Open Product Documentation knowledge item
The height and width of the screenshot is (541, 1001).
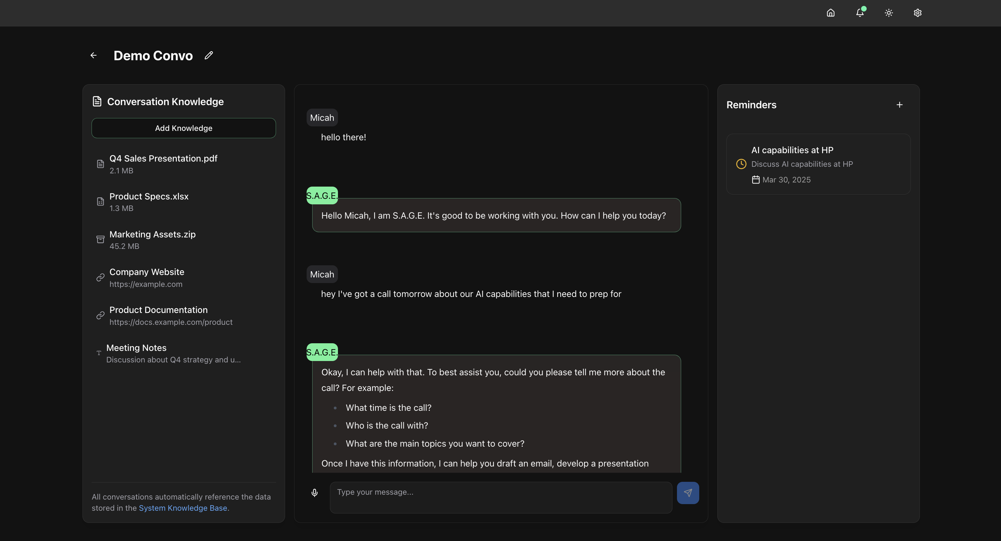pos(159,315)
